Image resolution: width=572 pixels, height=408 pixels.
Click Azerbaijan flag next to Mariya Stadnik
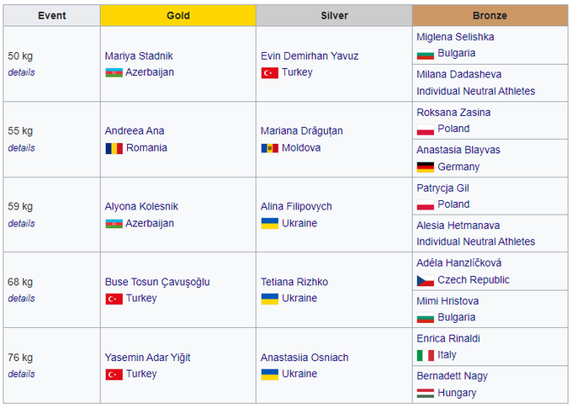pyautogui.click(x=114, y=72)
